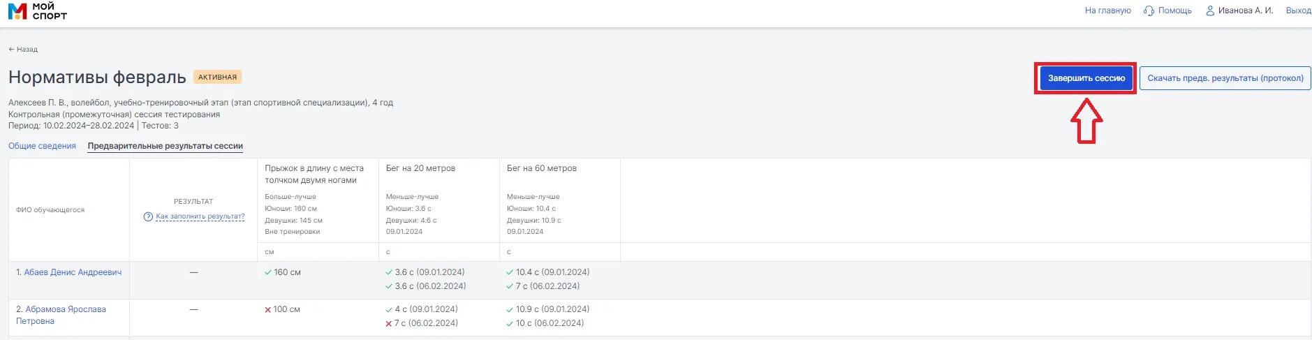The height and width of the screenshot is (340, 1312).
Task: Click Абаев's 160 см jump result
Action: coord(283,272)
